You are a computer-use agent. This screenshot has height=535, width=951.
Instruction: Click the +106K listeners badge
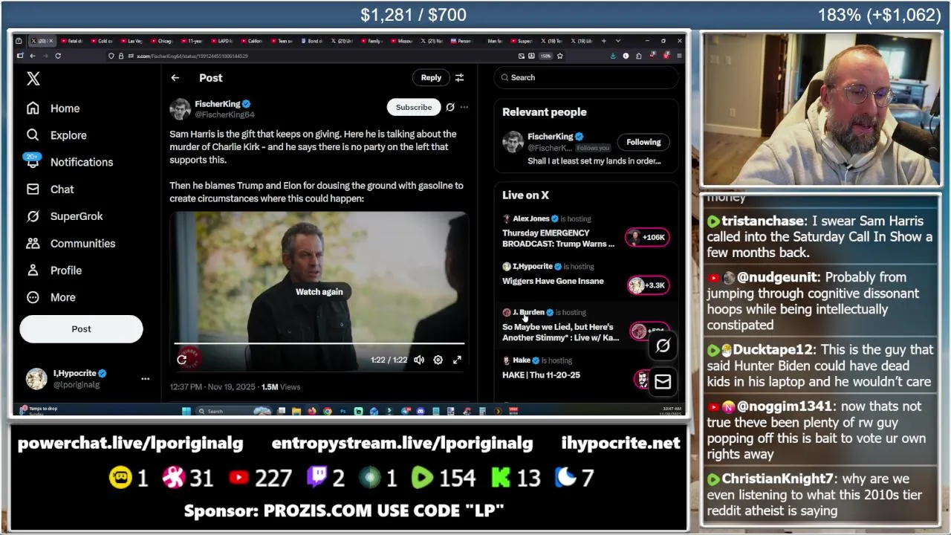coord(648,237)
